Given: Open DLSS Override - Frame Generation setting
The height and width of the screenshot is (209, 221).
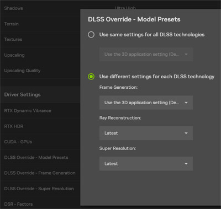Looking at the screenshot, I should [40, 173].
